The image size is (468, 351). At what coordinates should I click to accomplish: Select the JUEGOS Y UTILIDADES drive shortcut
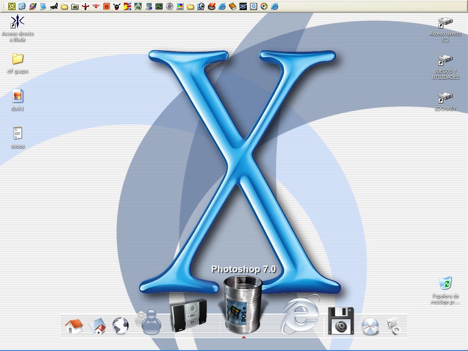point(445,67)
